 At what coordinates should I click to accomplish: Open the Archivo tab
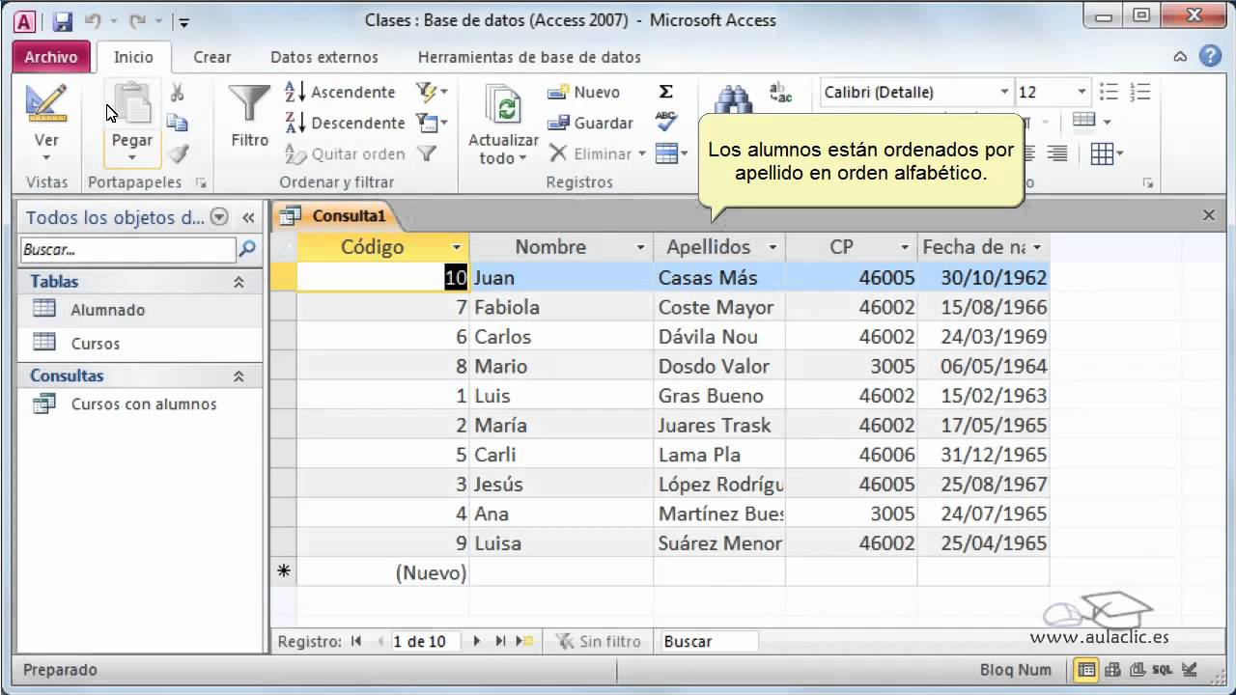coord(51,57)
